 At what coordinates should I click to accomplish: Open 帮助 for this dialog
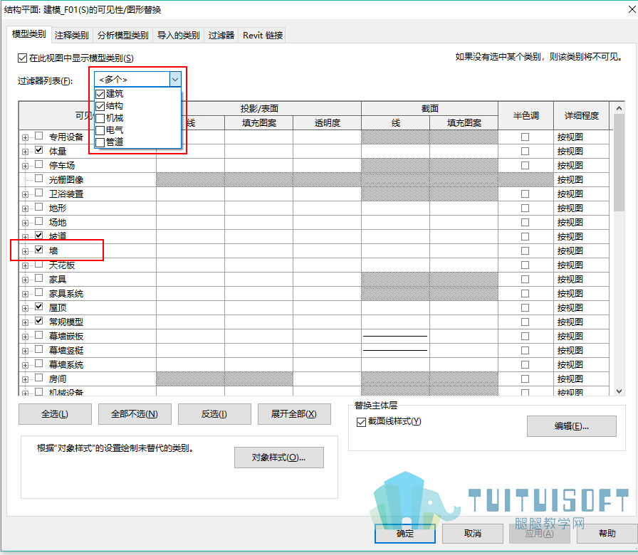(607, 534)
